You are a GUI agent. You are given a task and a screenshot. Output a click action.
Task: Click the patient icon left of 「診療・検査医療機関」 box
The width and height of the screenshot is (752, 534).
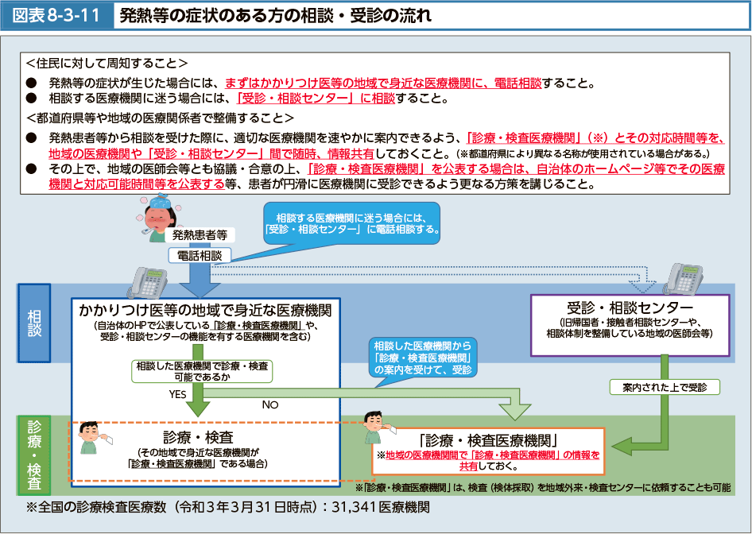coord(374,429)
